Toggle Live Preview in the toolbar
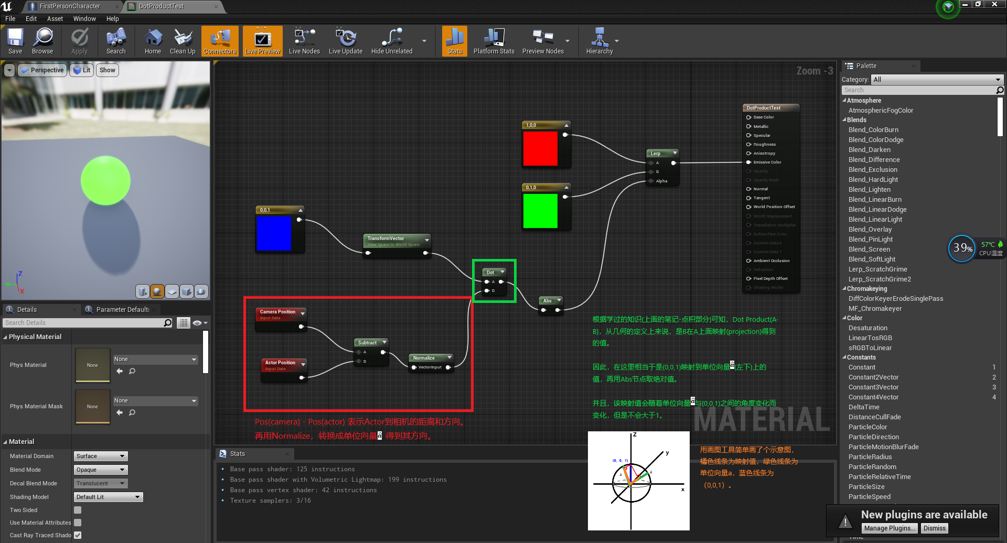 pyautogui.click(x=263, y=41)
